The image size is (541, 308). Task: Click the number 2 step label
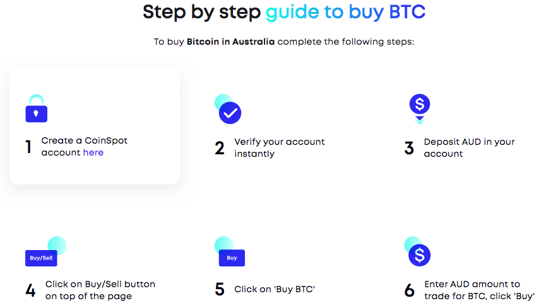[220, 148]
